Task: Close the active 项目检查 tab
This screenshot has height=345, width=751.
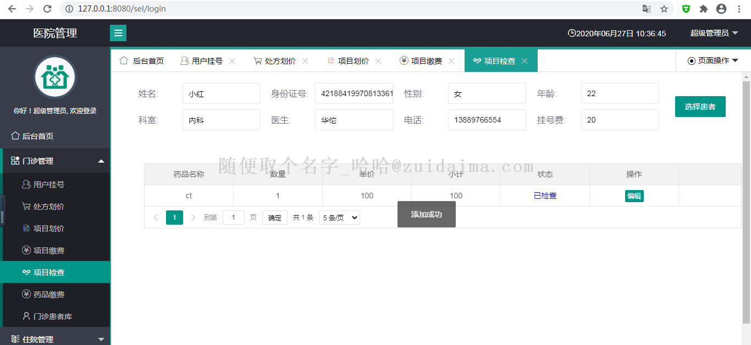Action: click(524, 61)
